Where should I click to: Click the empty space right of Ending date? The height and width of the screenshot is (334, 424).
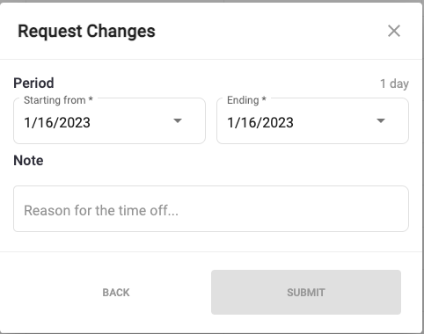[334, 122]
